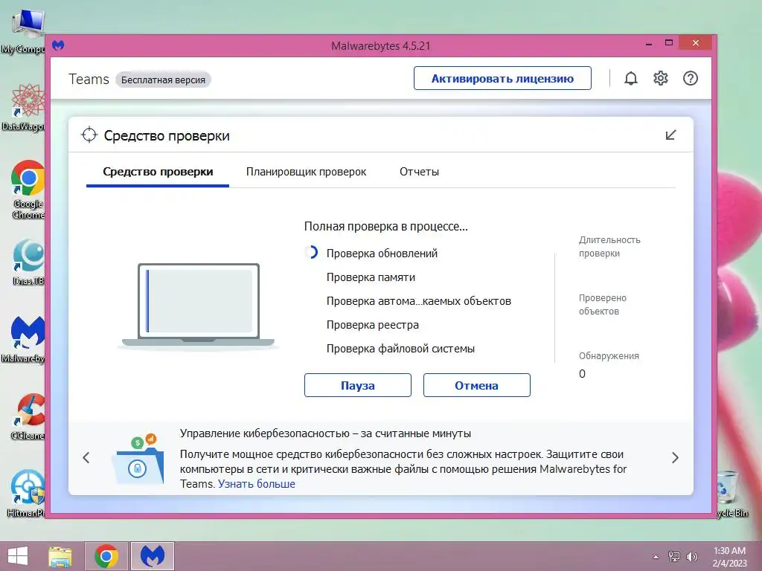Select the Google Chrome desktop shortcut
The height and width of the screenshot is (571, 762).
pos(28,190)
